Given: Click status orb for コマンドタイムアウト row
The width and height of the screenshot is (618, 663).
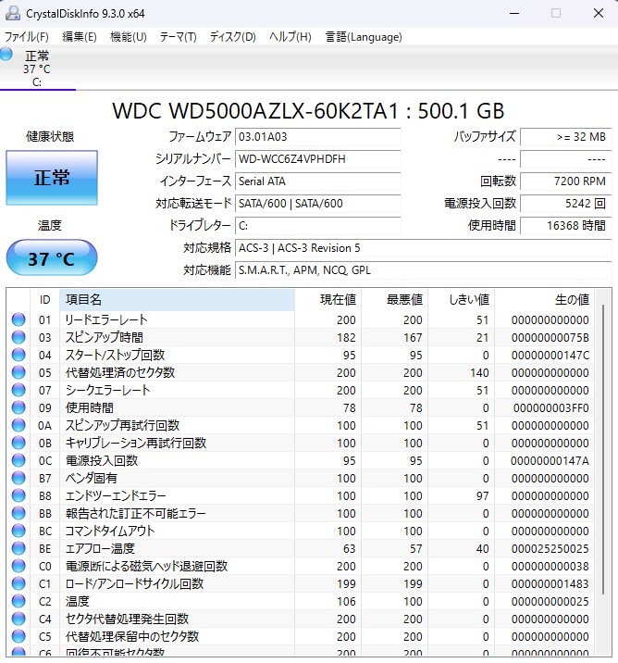Looking at the screenshot, I should [x=19, y=531].
